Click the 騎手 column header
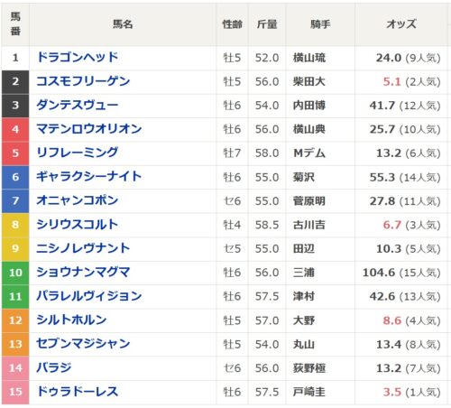451x408 pixels. 320,24
